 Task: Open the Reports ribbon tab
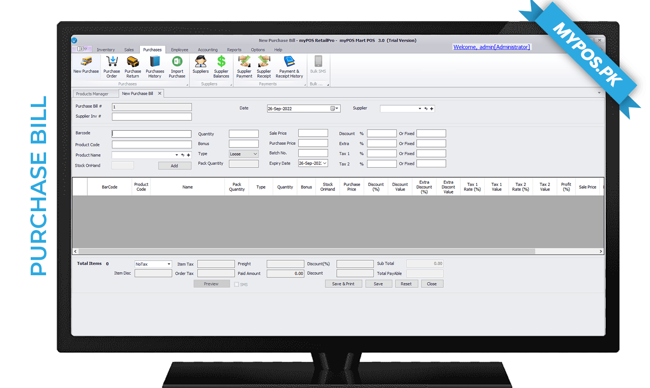(234, 50)
